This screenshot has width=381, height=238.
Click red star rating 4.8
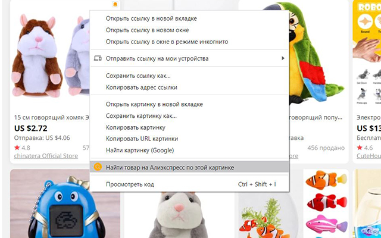(x=22, y=148)
